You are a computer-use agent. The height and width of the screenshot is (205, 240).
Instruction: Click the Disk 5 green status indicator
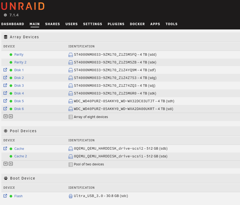pos(11,101)
